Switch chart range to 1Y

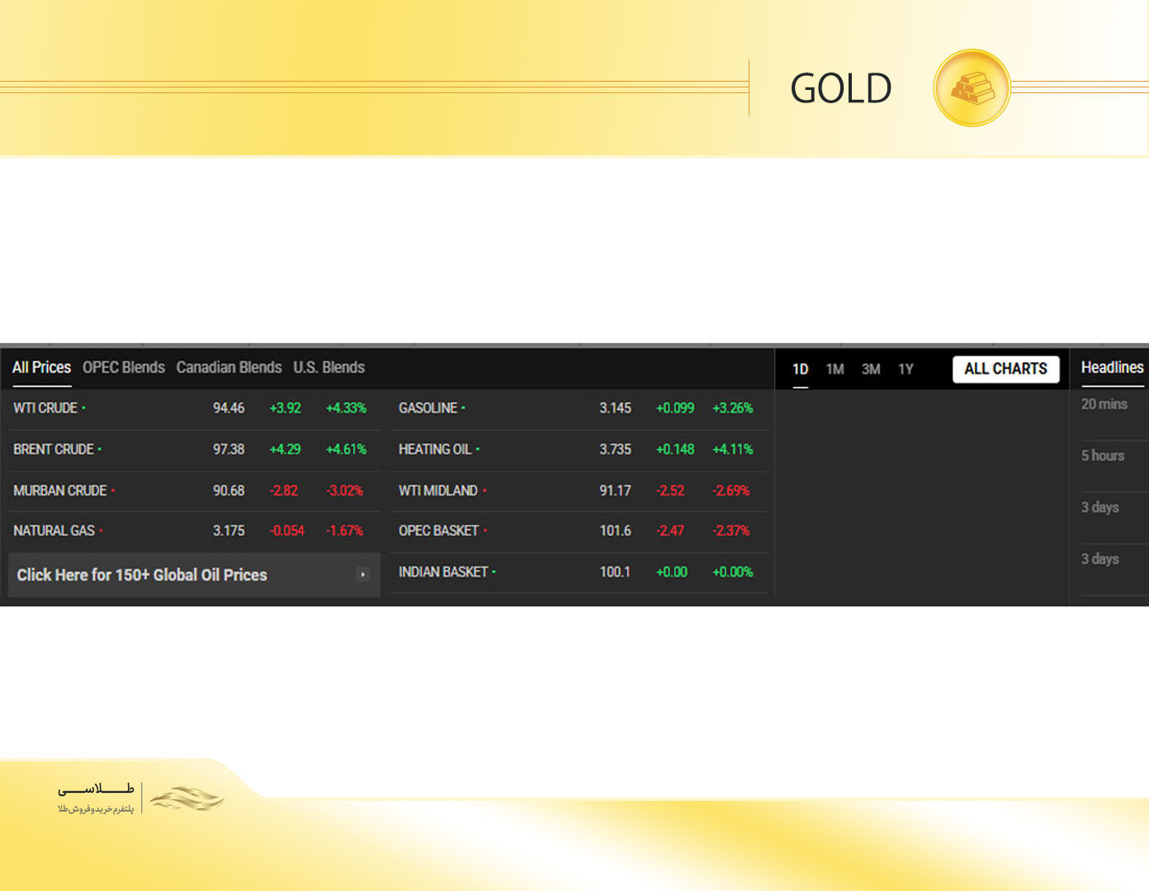(x=905, y=370)
